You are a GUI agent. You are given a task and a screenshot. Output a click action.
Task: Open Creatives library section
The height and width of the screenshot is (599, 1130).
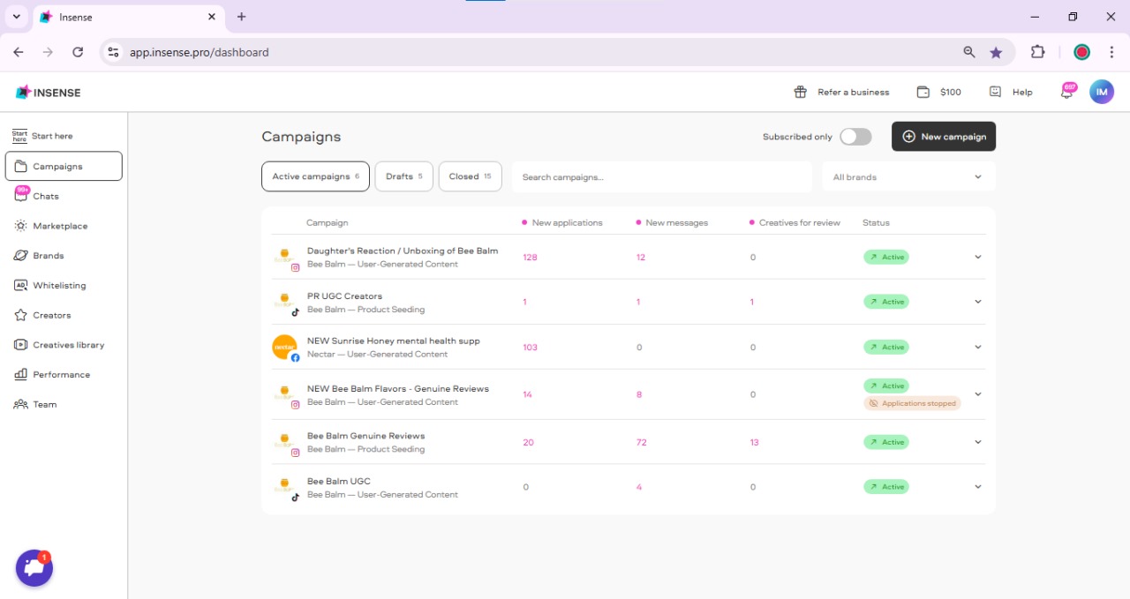tap(64, 345)
